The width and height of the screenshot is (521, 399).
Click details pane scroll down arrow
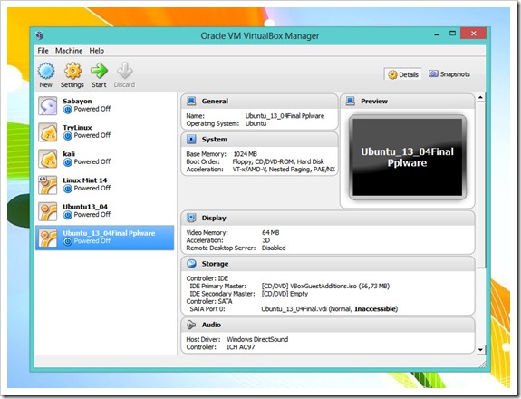coord(480,350)
